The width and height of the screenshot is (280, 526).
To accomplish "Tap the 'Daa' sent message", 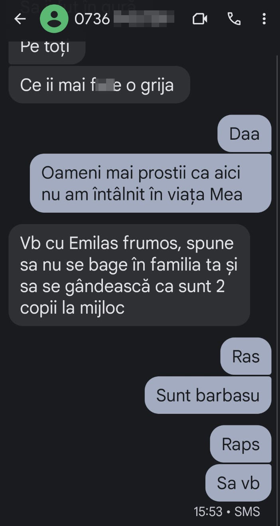I will tap(244, 134).
